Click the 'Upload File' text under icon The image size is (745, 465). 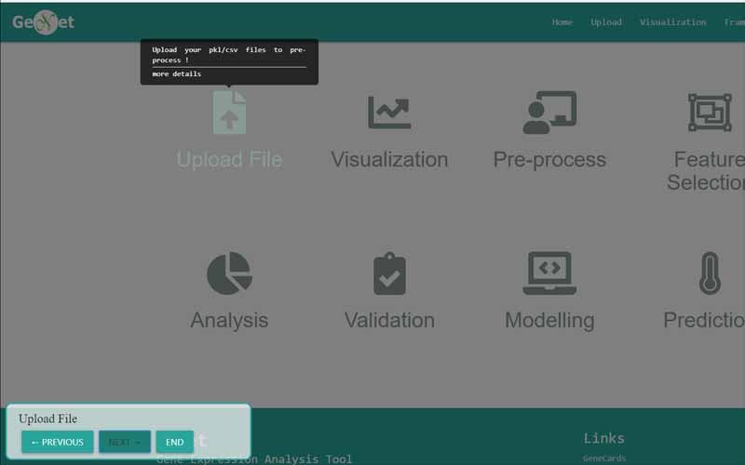pos(229,160)
